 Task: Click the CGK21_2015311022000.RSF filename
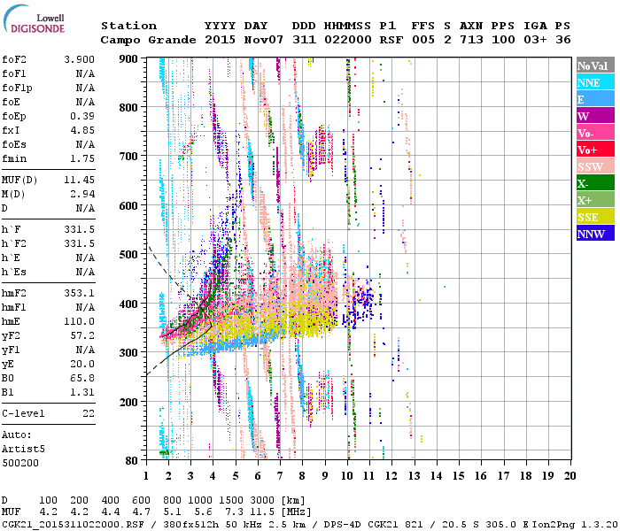coord(73,525)
